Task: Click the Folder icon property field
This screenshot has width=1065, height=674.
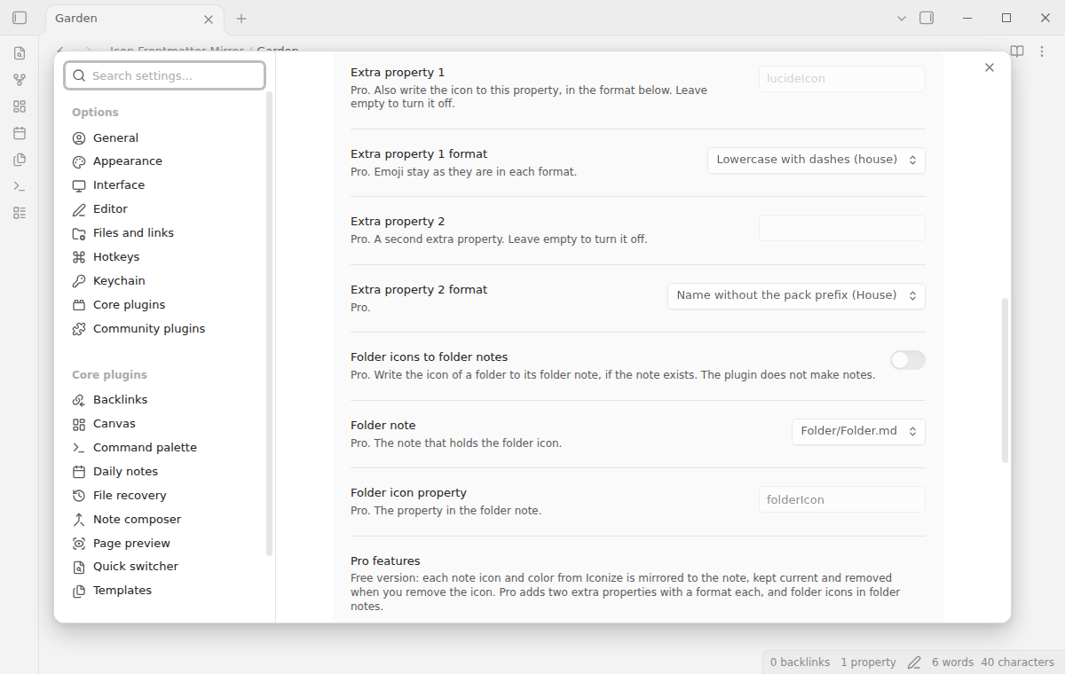Action: [842, 499]
